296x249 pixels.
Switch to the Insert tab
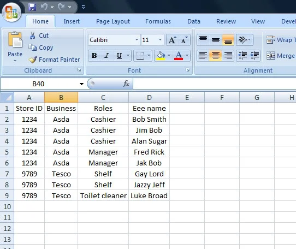[x=72, y=21]
